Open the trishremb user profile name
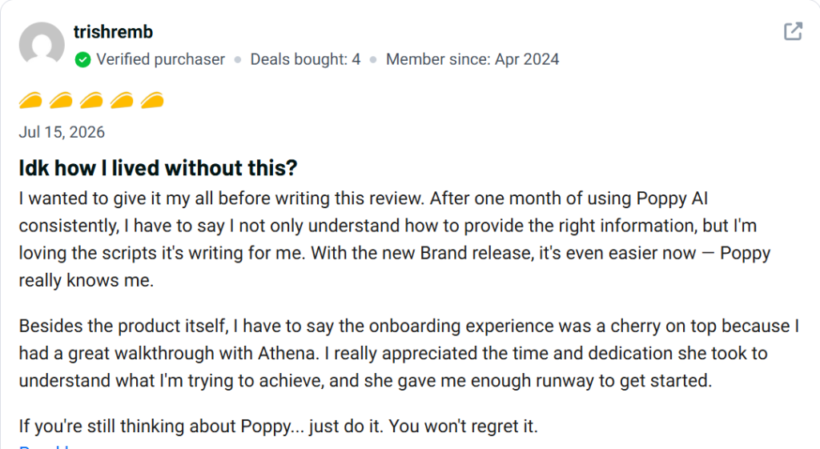820x449 pixels. click(113, 32)
